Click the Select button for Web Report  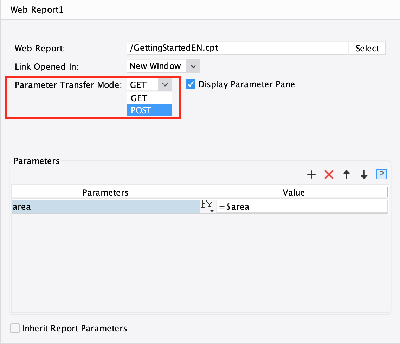pyautogui.click(x=367, y=48)
